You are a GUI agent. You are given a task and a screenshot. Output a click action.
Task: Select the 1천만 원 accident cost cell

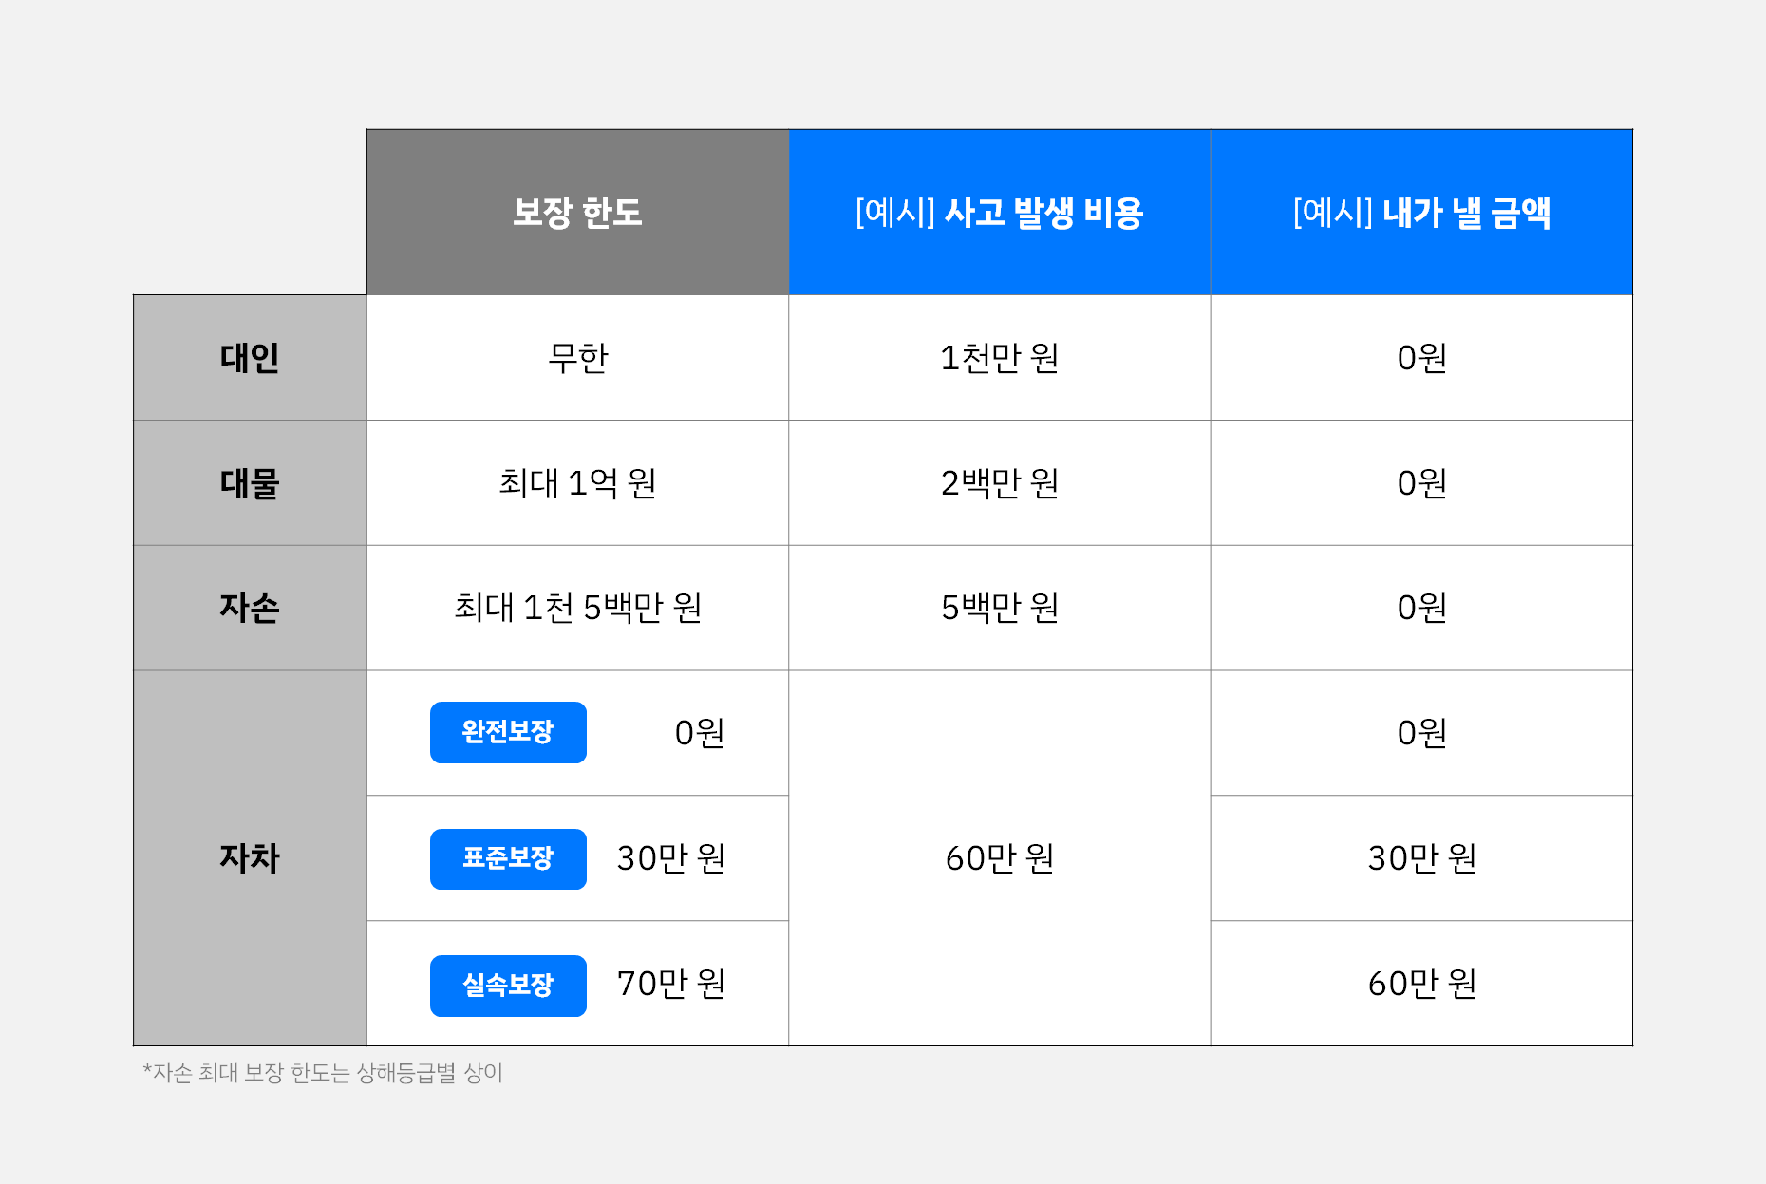(x=999, y=358)
